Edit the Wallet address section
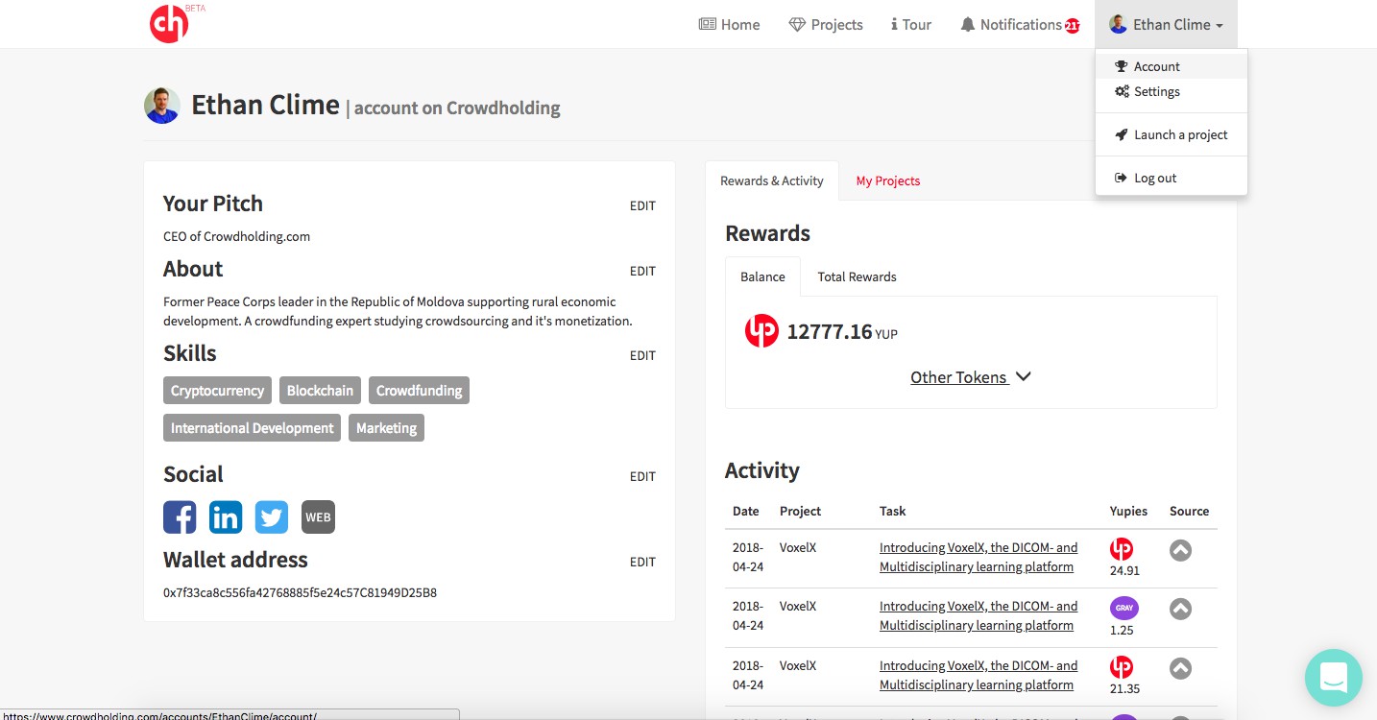 (x=642, y=562)
